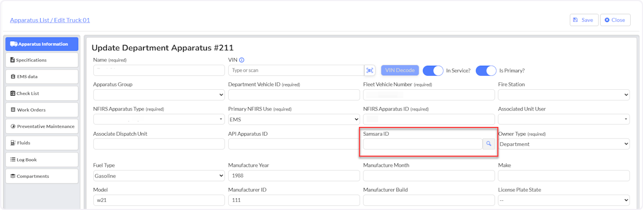The width and height of the screenshot is (643, 210).
Task: Click the Associate Dispatch Unit field
Action: coord(159,144)
